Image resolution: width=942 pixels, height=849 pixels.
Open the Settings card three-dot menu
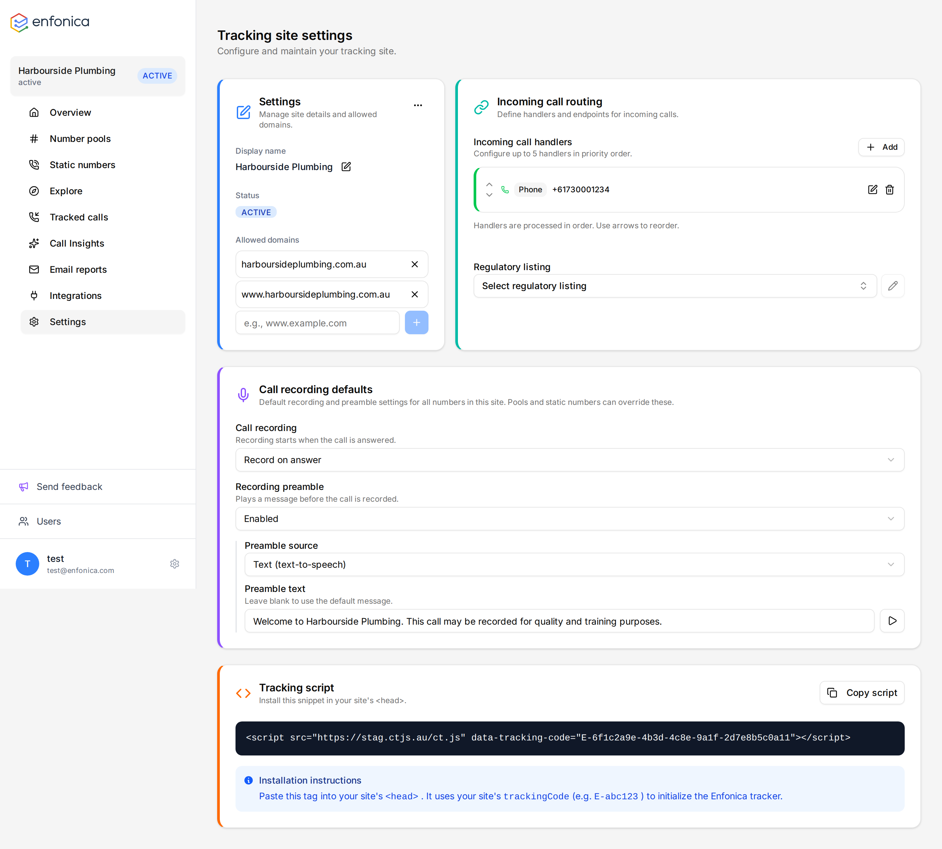pos(418,105)
